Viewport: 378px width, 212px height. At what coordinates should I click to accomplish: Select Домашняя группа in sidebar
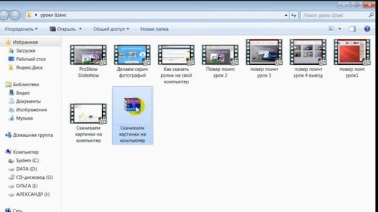[x=33, y=135]
